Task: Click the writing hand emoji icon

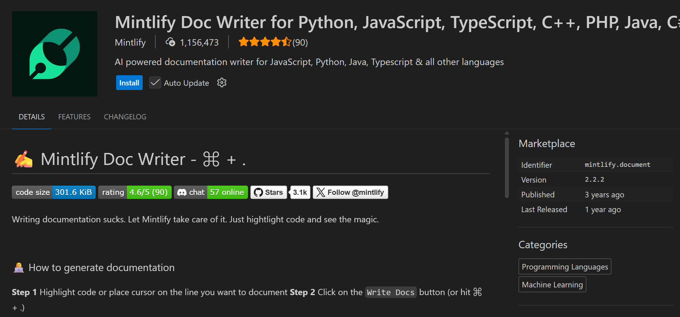Action: (24, 159)
